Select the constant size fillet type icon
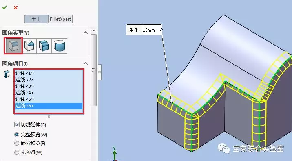The image size is (292, 161). [x=13, y=46]
